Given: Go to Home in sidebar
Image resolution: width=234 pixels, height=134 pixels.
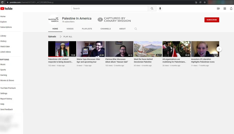Looking at the screenshot, I should [3, 16].
